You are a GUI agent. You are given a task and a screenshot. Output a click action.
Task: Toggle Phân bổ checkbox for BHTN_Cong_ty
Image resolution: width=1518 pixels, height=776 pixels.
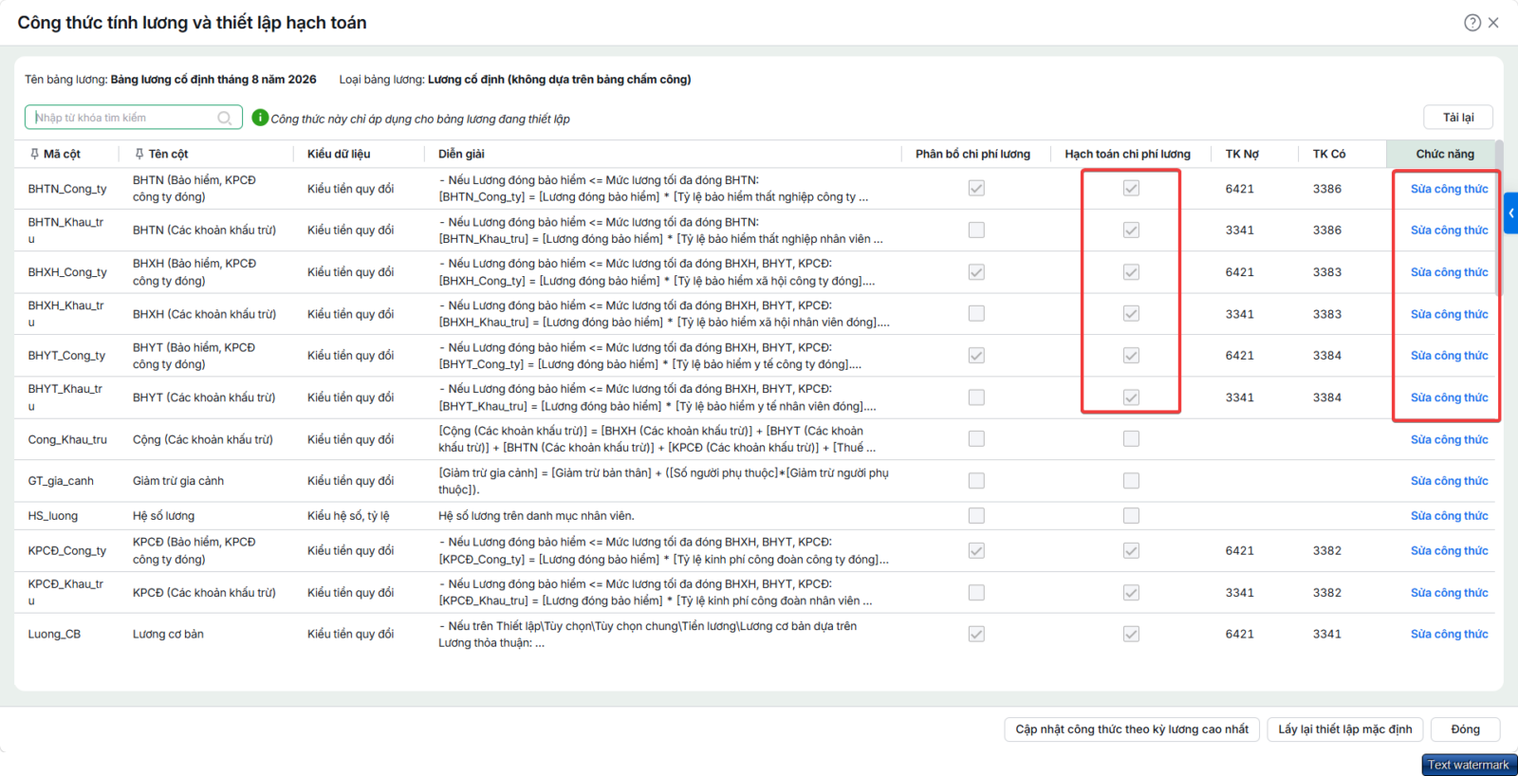pos(976,188)
